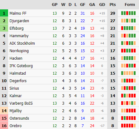Click Malmo FF's red loss form bar
The height and width of the screenshot is (129, 139).
click(x=127, y=13)
